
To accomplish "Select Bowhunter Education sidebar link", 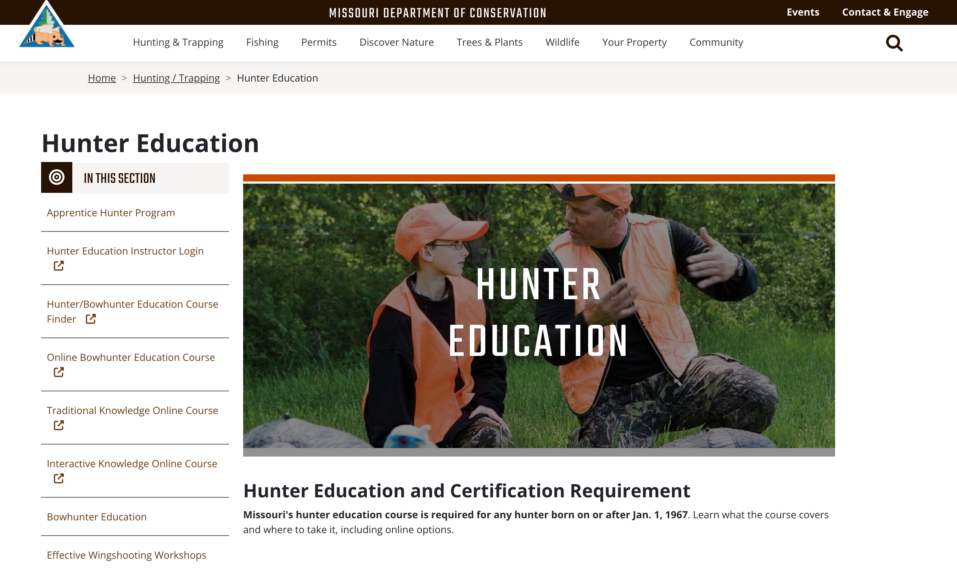I will [x=96, y=516].
